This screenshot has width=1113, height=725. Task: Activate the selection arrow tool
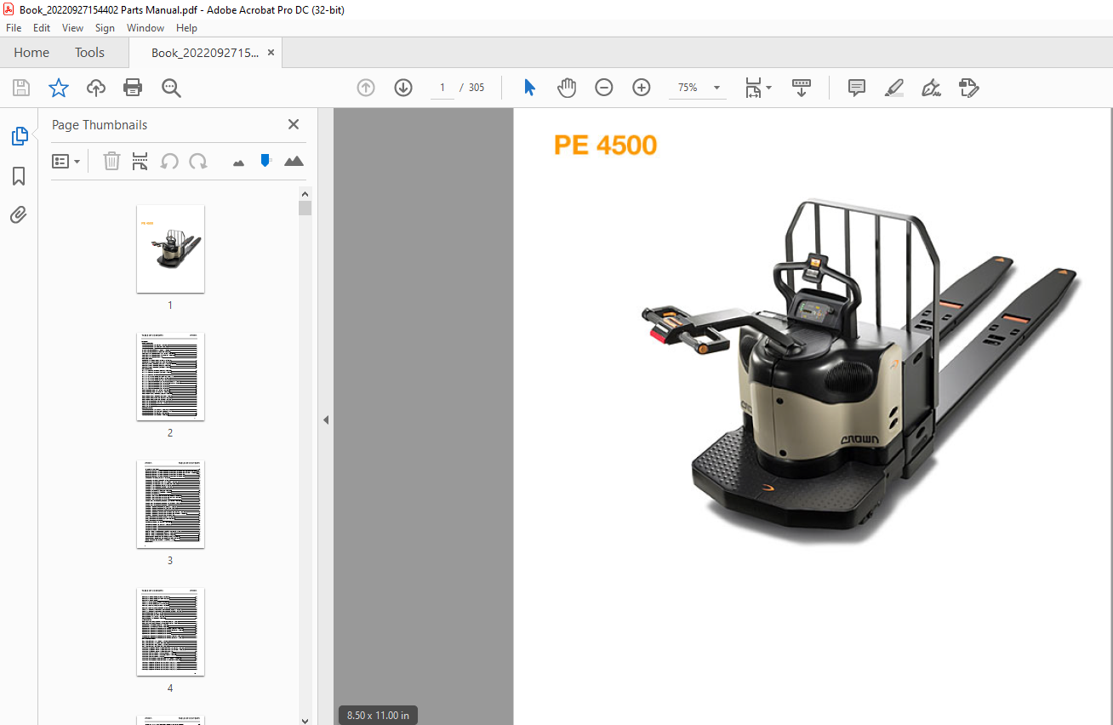pos(529,88)
